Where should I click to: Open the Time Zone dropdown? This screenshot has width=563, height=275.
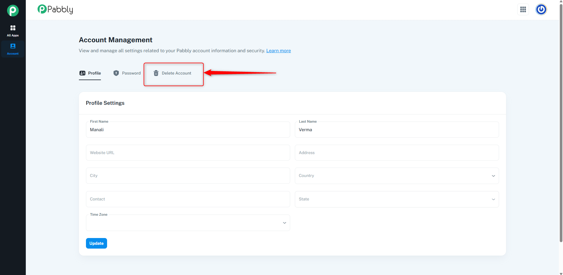(x=188, y=223)
